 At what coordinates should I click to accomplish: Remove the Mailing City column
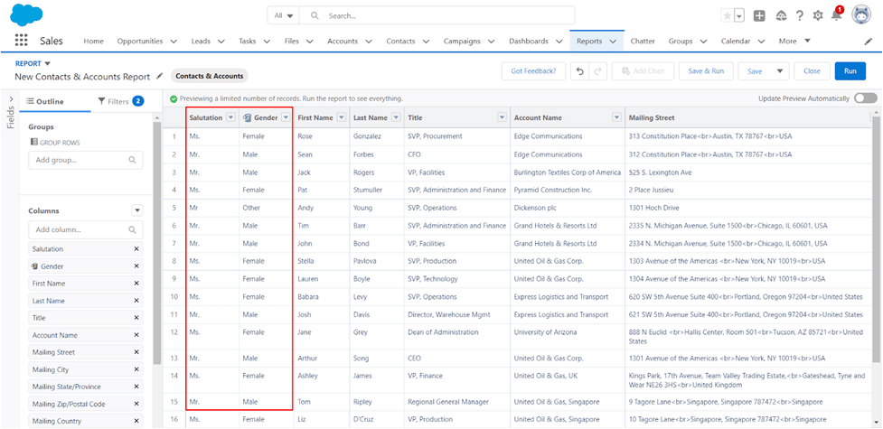(x=136, y=369)
